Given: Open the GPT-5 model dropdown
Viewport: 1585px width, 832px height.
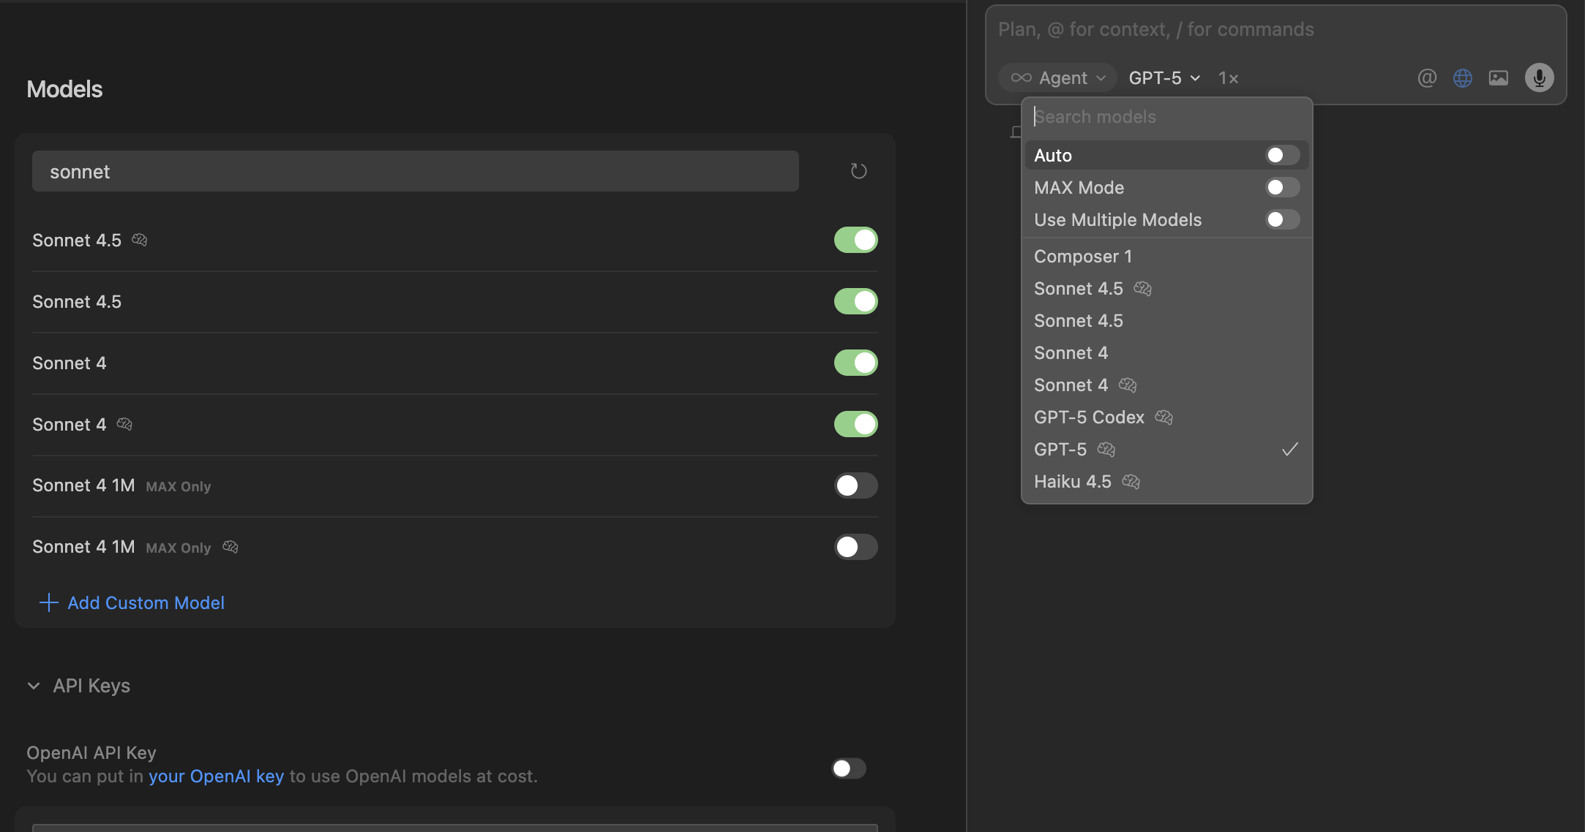Looking at the screenshot, I should 1164,77.
